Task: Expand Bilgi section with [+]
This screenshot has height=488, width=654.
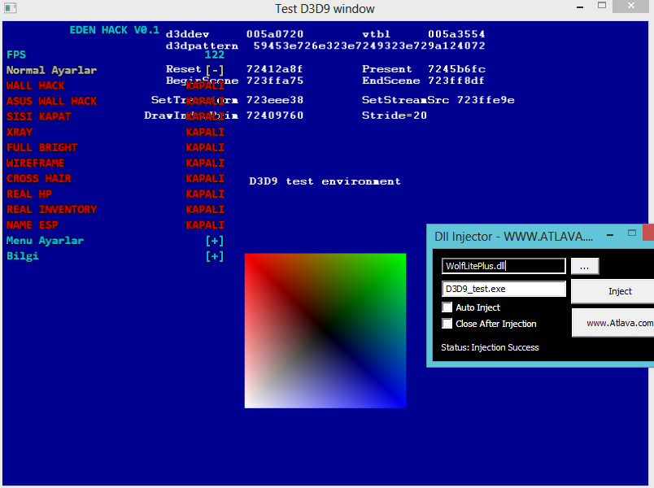Action: (x=215, y=256)
